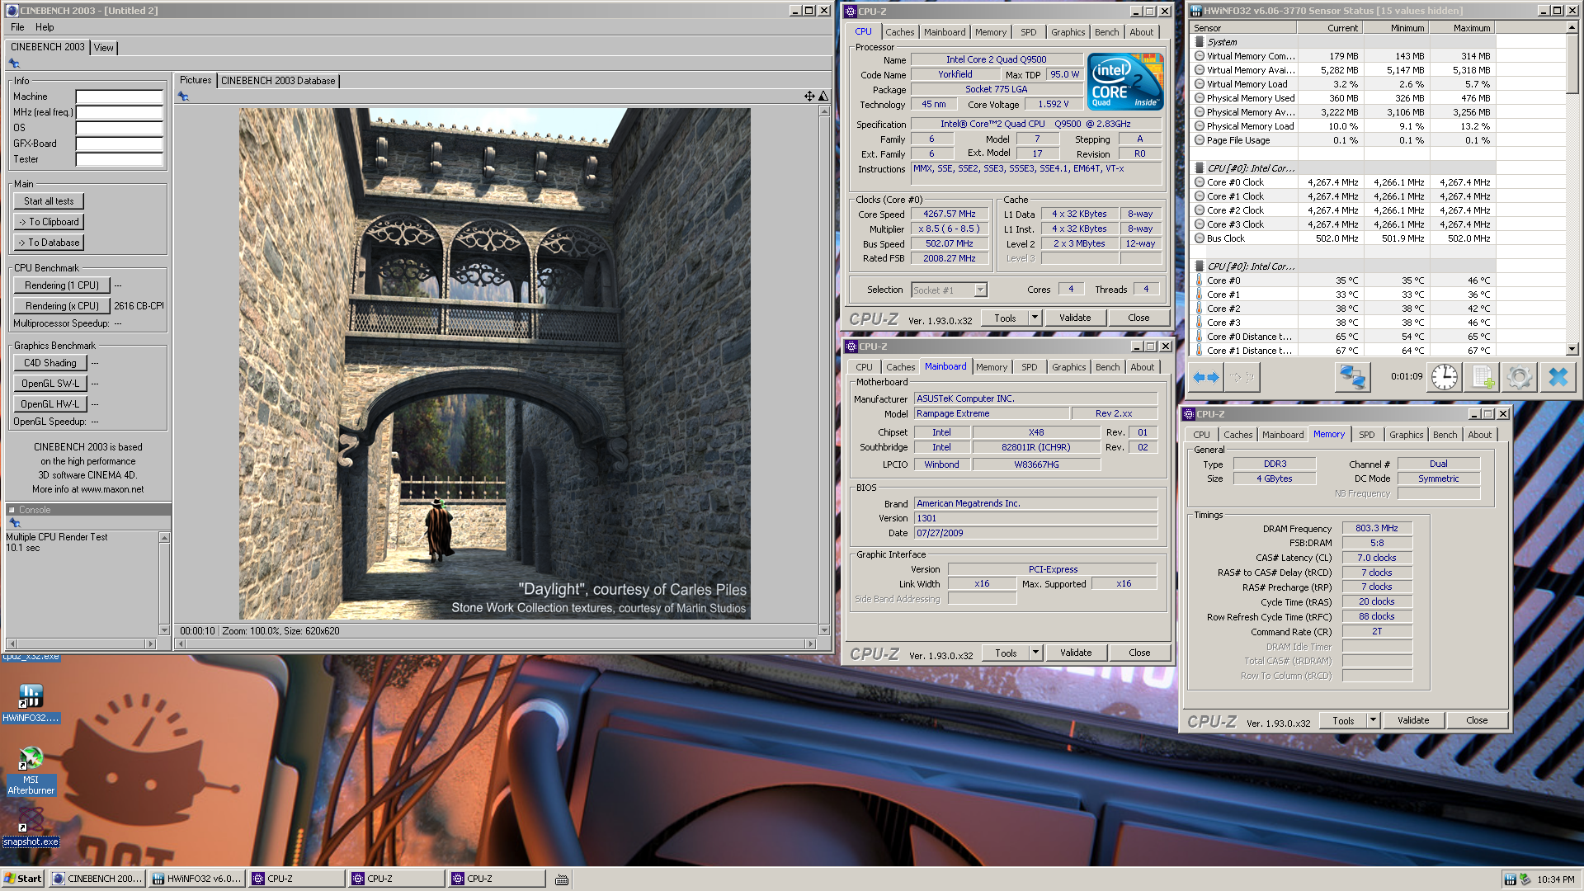Click Page File Usage sensor icon
The width and height of the screenshot is (1584, 891).
coord(1200,140)
